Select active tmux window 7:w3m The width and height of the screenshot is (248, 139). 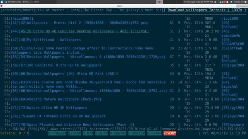coord(170,133)
